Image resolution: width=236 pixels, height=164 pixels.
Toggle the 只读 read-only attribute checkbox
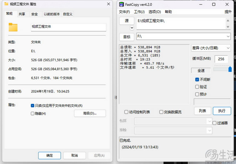tap(32, 106)
